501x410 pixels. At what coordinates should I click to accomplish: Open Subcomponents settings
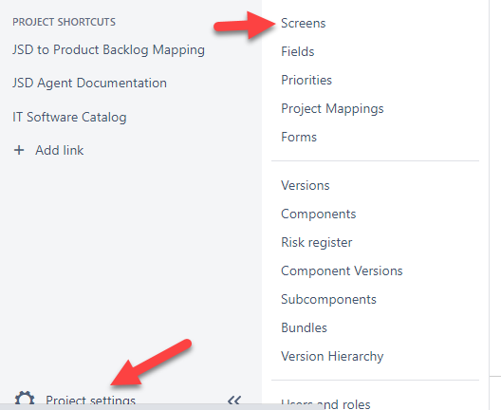point(328,299)
